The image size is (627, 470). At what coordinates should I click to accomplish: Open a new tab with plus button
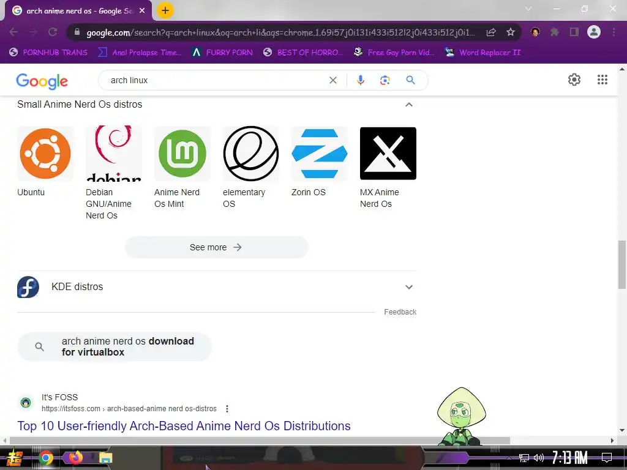[165, 10]
